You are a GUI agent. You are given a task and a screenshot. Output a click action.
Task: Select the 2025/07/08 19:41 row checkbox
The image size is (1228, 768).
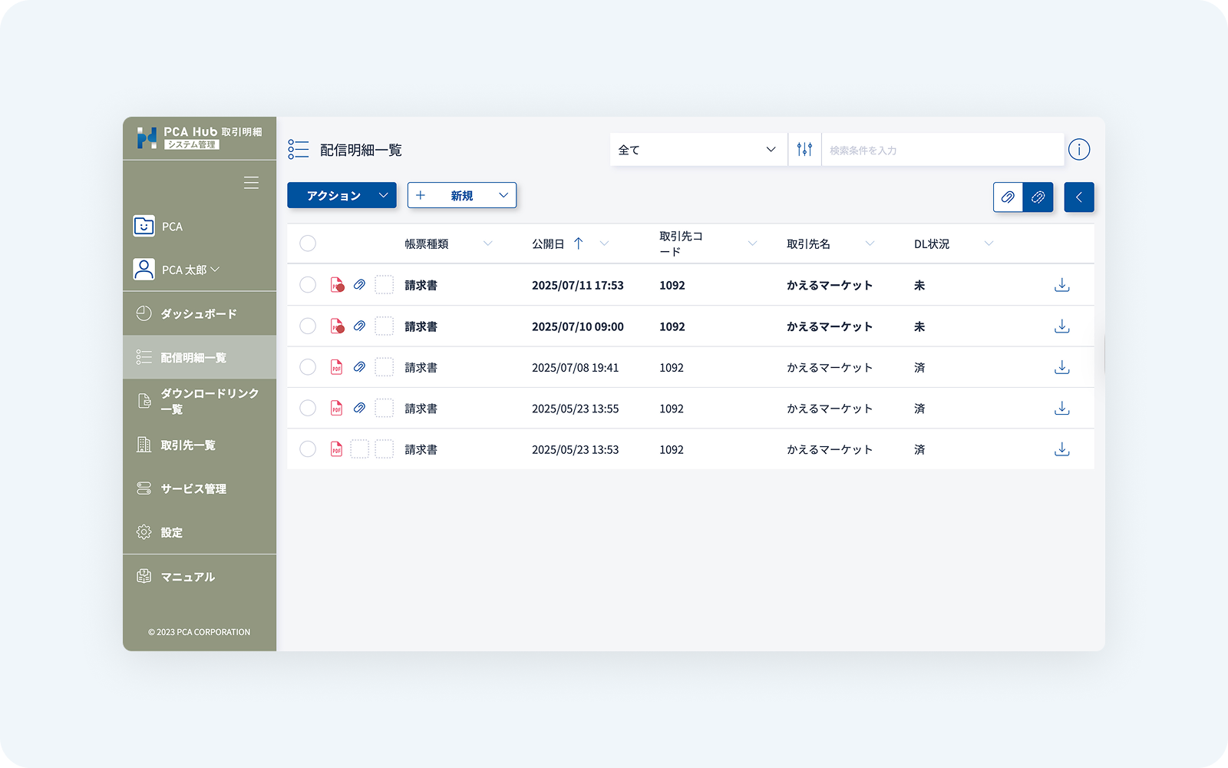[x=308, y=367]
